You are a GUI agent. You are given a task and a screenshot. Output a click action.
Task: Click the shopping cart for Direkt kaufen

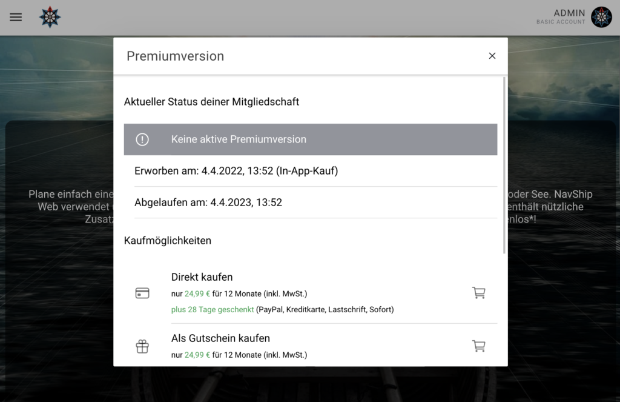tap(479, 292)
